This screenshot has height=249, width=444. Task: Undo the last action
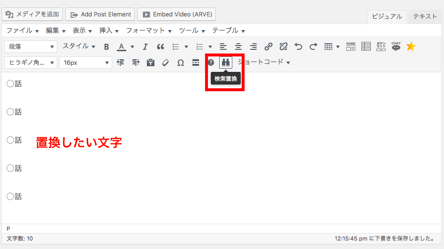tap(298, 47)
